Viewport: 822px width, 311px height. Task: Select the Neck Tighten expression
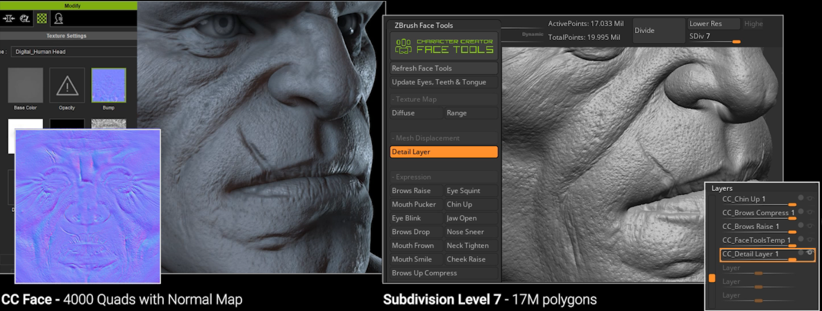tap(472, 245)
